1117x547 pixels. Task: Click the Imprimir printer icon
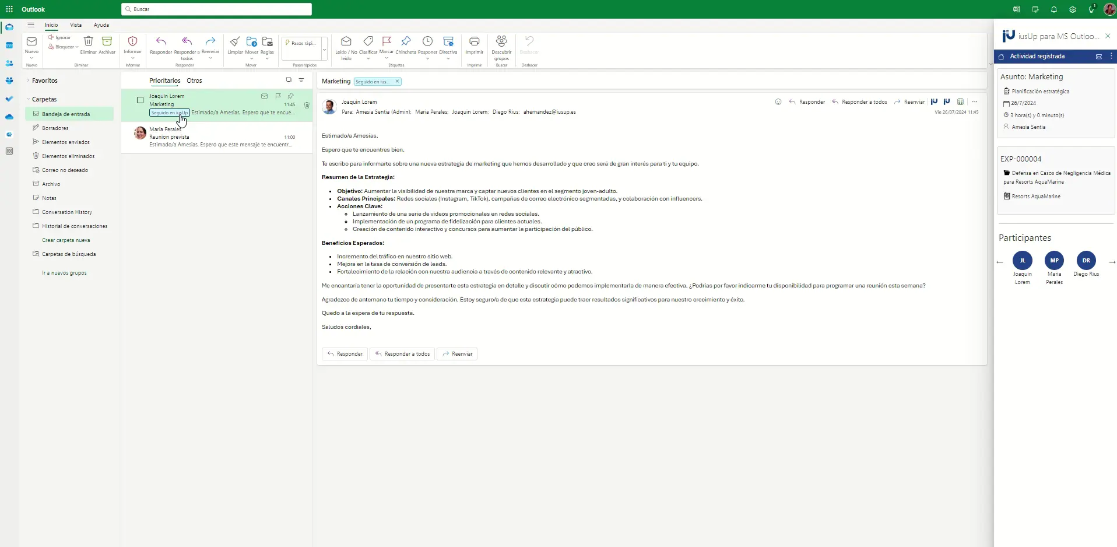(x=475, y=42)
